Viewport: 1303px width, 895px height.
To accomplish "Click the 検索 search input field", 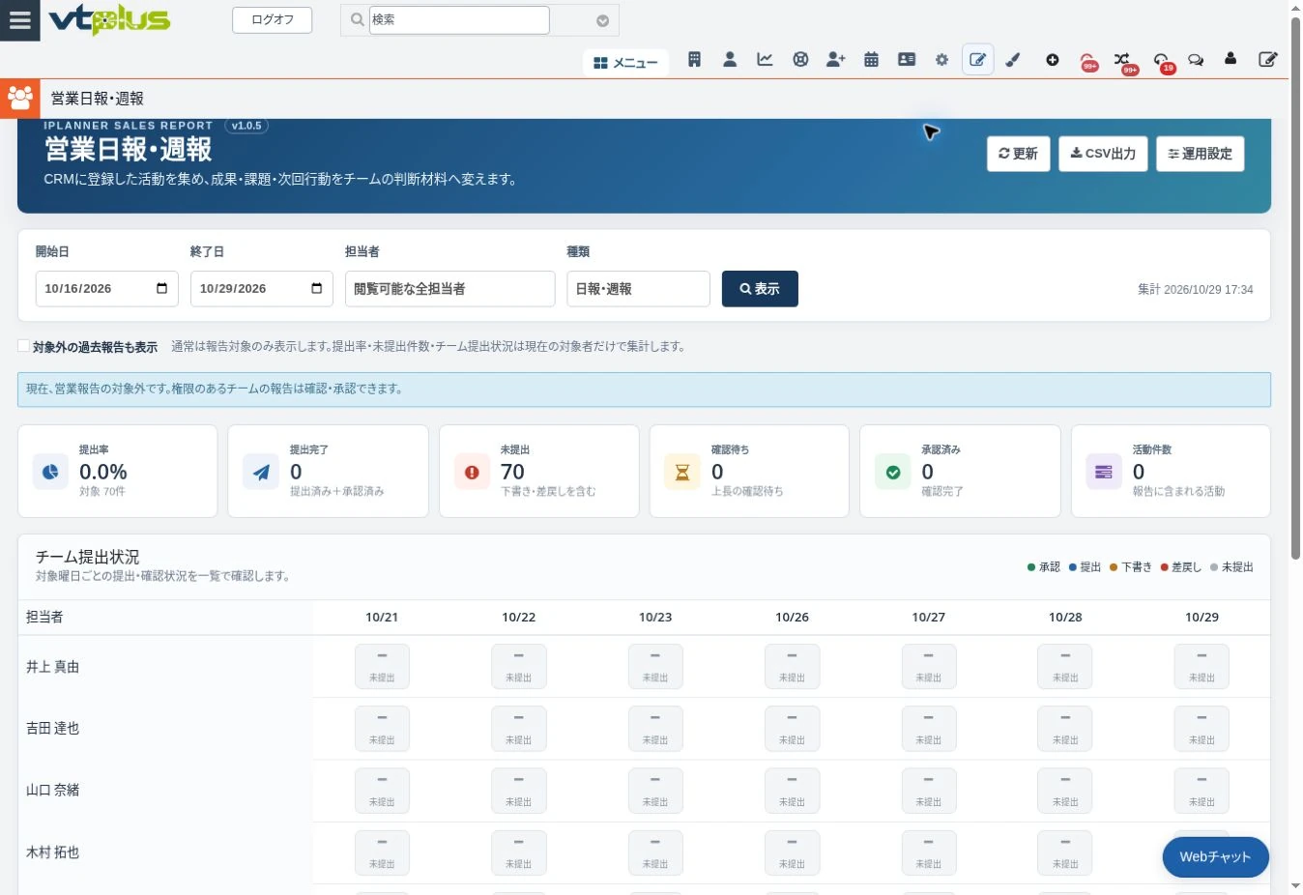I will (x=459, y=19).
